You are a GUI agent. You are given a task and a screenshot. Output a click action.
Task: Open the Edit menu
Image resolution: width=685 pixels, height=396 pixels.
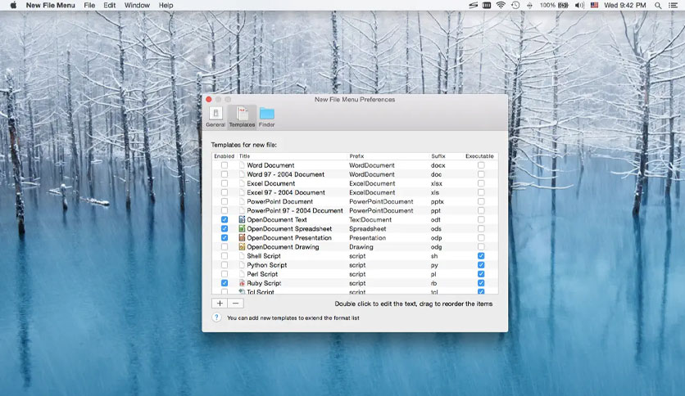(x=110, y=5)
